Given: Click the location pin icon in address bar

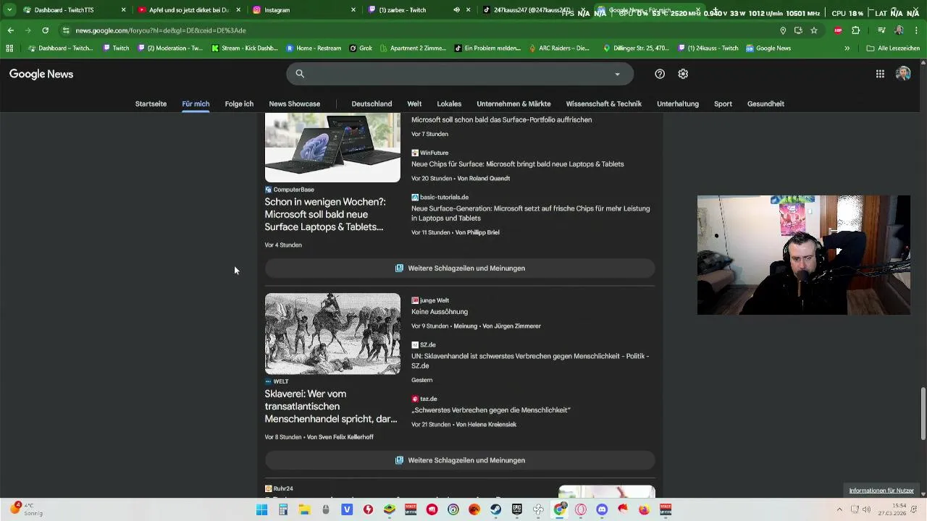Looking at the screenshot, I should (783, 30).
